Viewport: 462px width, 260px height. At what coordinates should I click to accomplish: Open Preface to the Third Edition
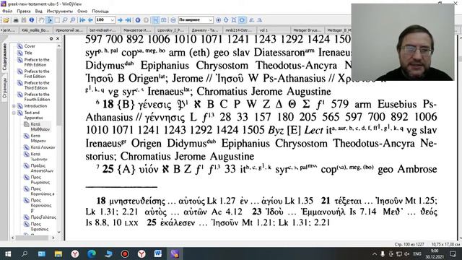tap(37, 85)
